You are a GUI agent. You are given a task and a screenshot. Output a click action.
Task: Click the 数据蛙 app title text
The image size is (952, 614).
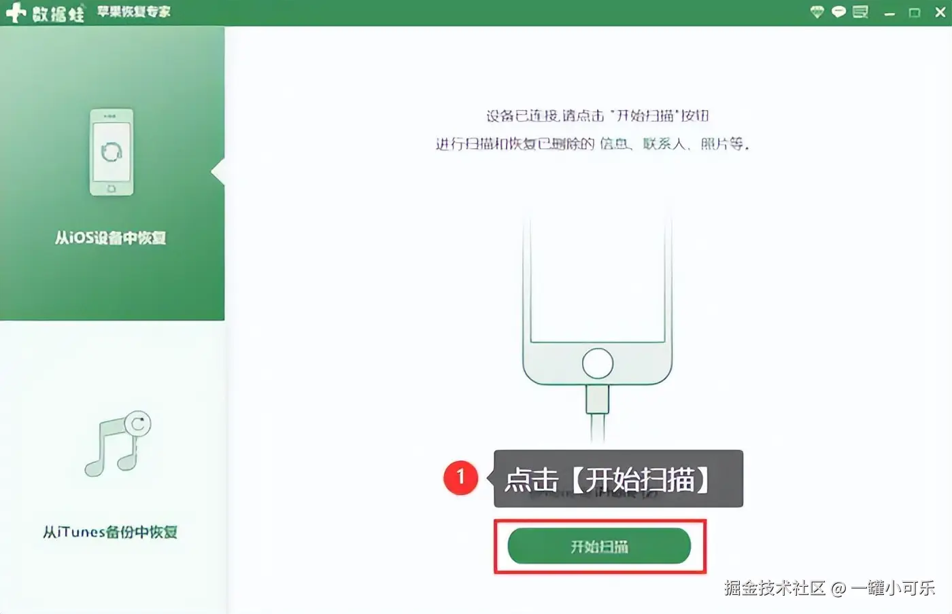[58, 13]
